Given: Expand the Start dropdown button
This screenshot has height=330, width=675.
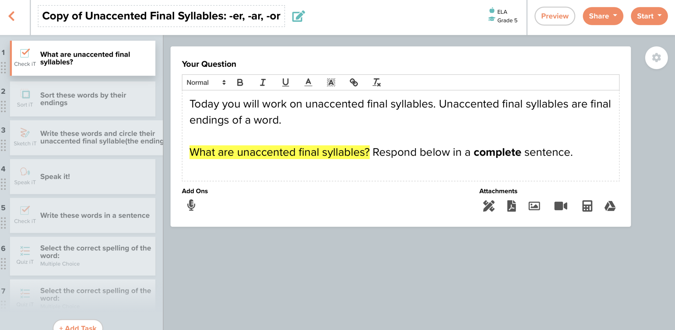Looking at the screenshot, I should coord(649,16).
